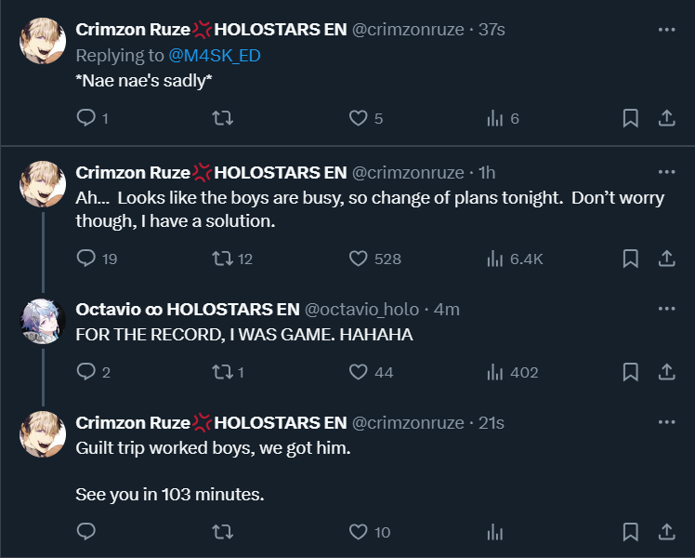
Task: Share the "Guilt trip worked boys" tweet
Action: (x=666, y=532)
